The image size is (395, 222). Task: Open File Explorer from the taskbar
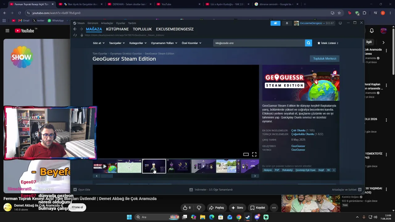click(202, 217)
